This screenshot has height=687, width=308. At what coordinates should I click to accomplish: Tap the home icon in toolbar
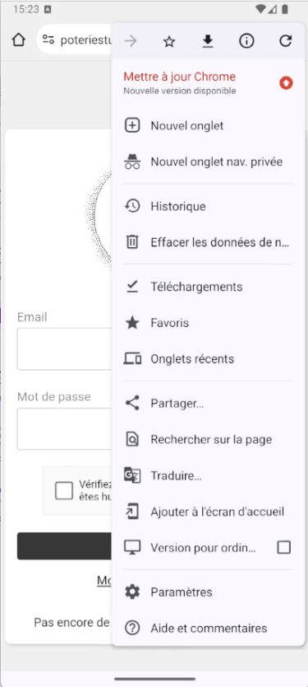point(18,40)
